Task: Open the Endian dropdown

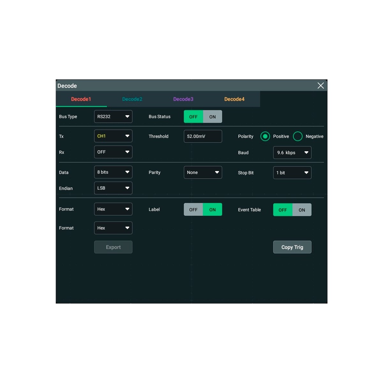Action: [113, 188]
